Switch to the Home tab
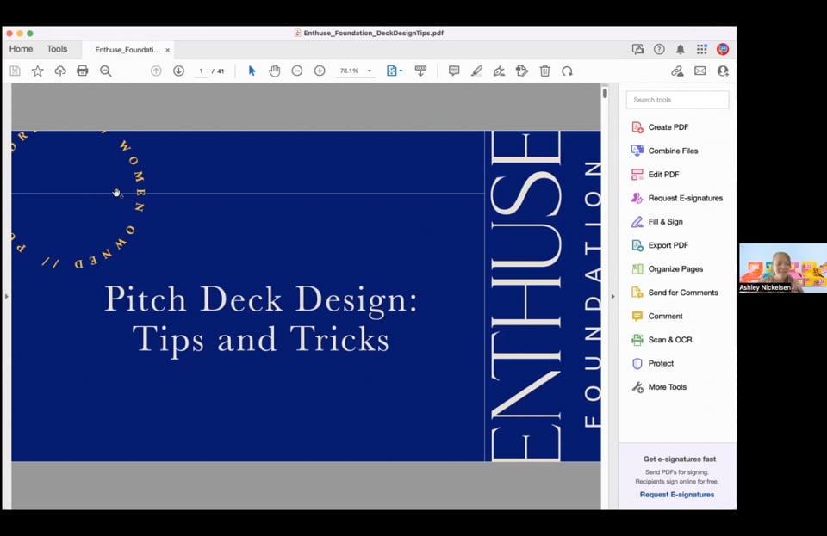The width and height of the screenshot is (827, 536). (21, 49)
